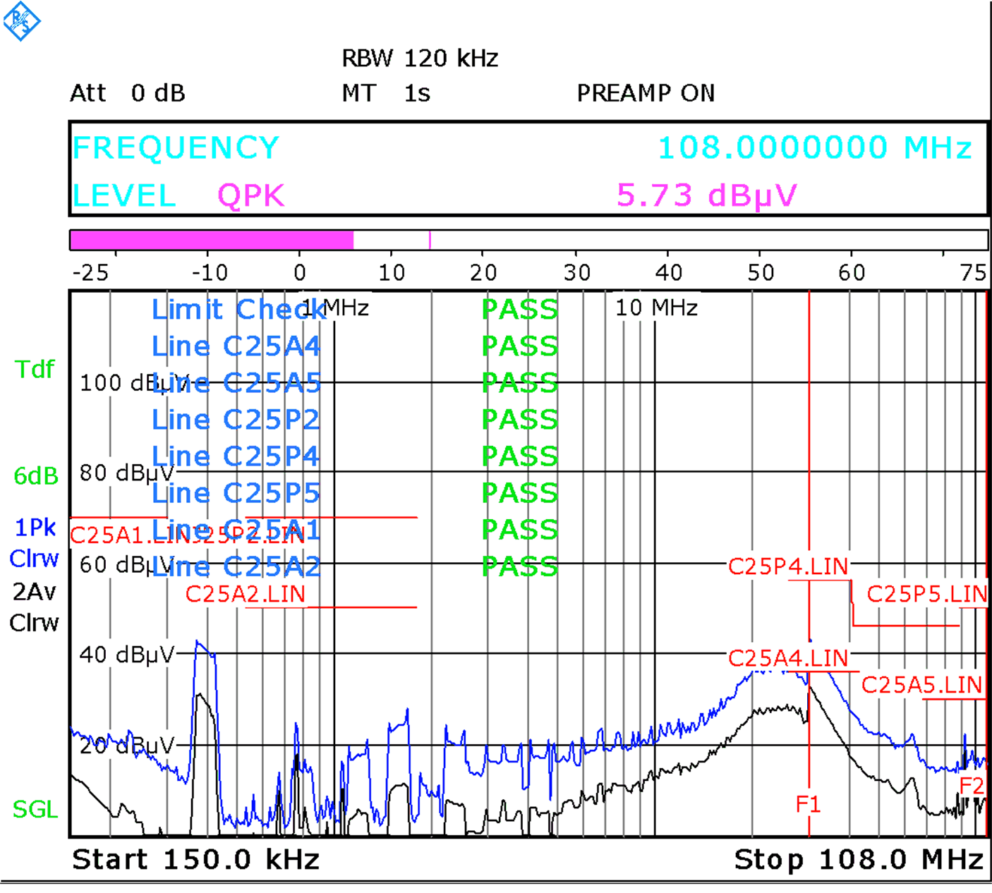
Task: Click the 6dB bandwidth indicator
Action: pyautogui.click(x=35, y=476)
